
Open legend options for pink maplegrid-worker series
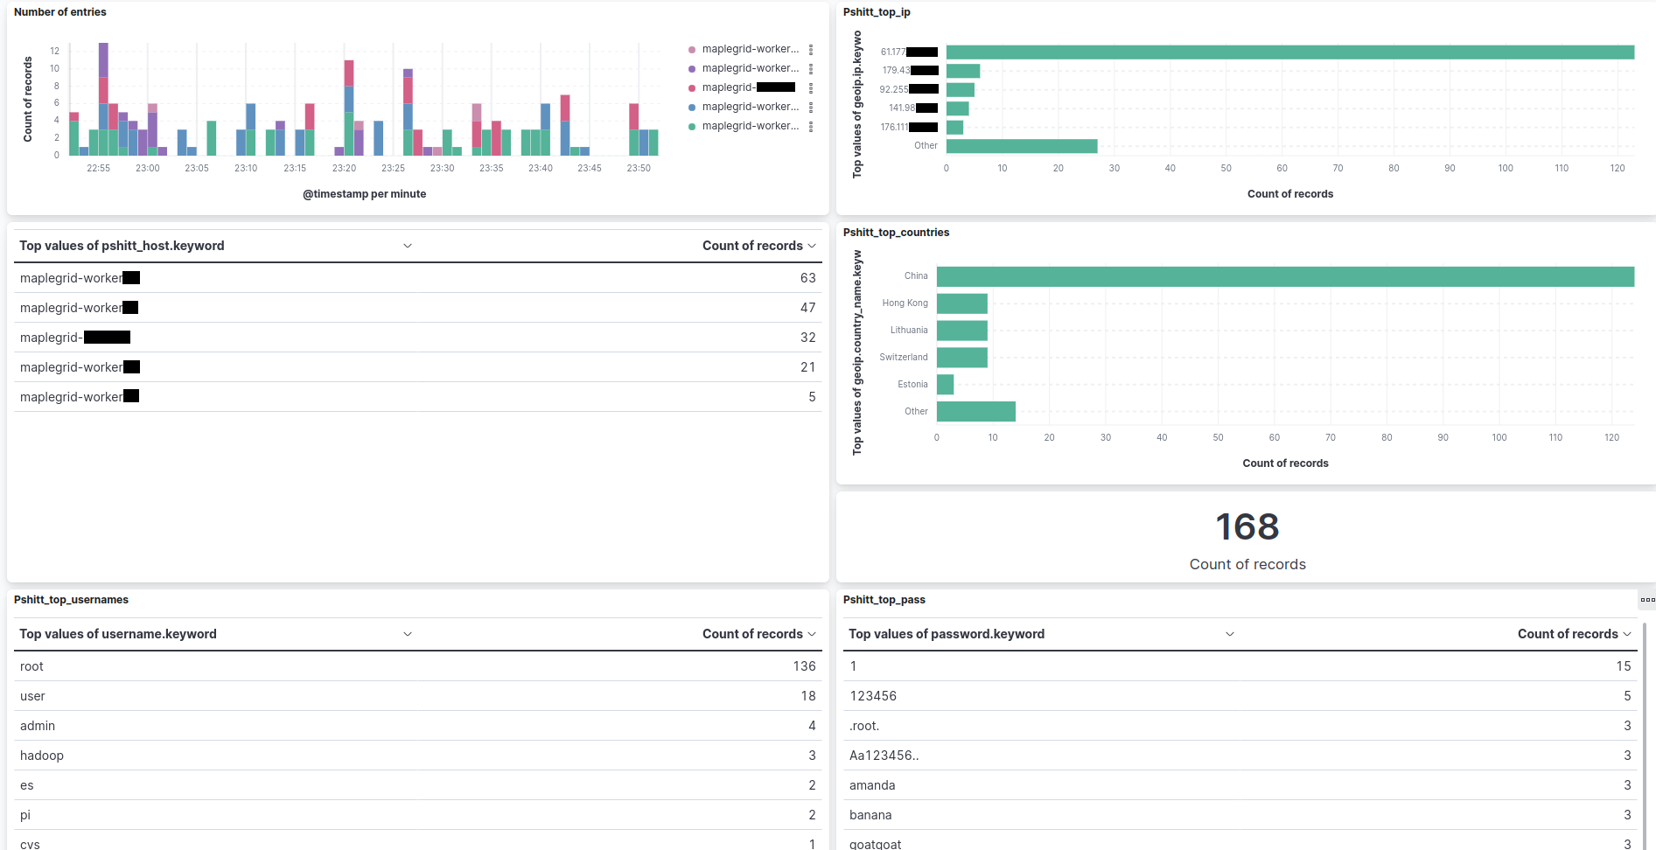coord(811,50)
